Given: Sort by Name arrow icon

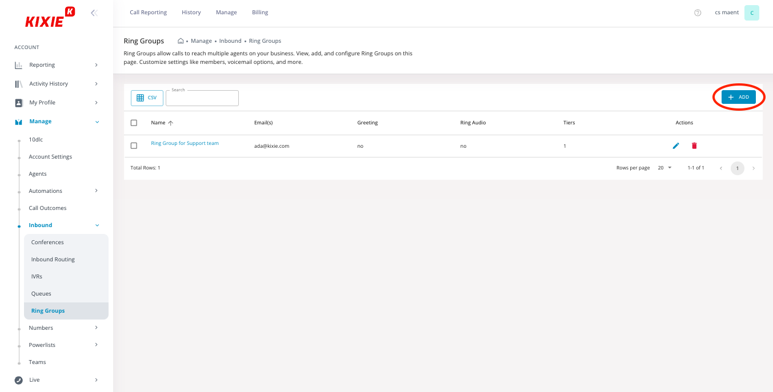Looking at the screenshot, I should (171, 123).
